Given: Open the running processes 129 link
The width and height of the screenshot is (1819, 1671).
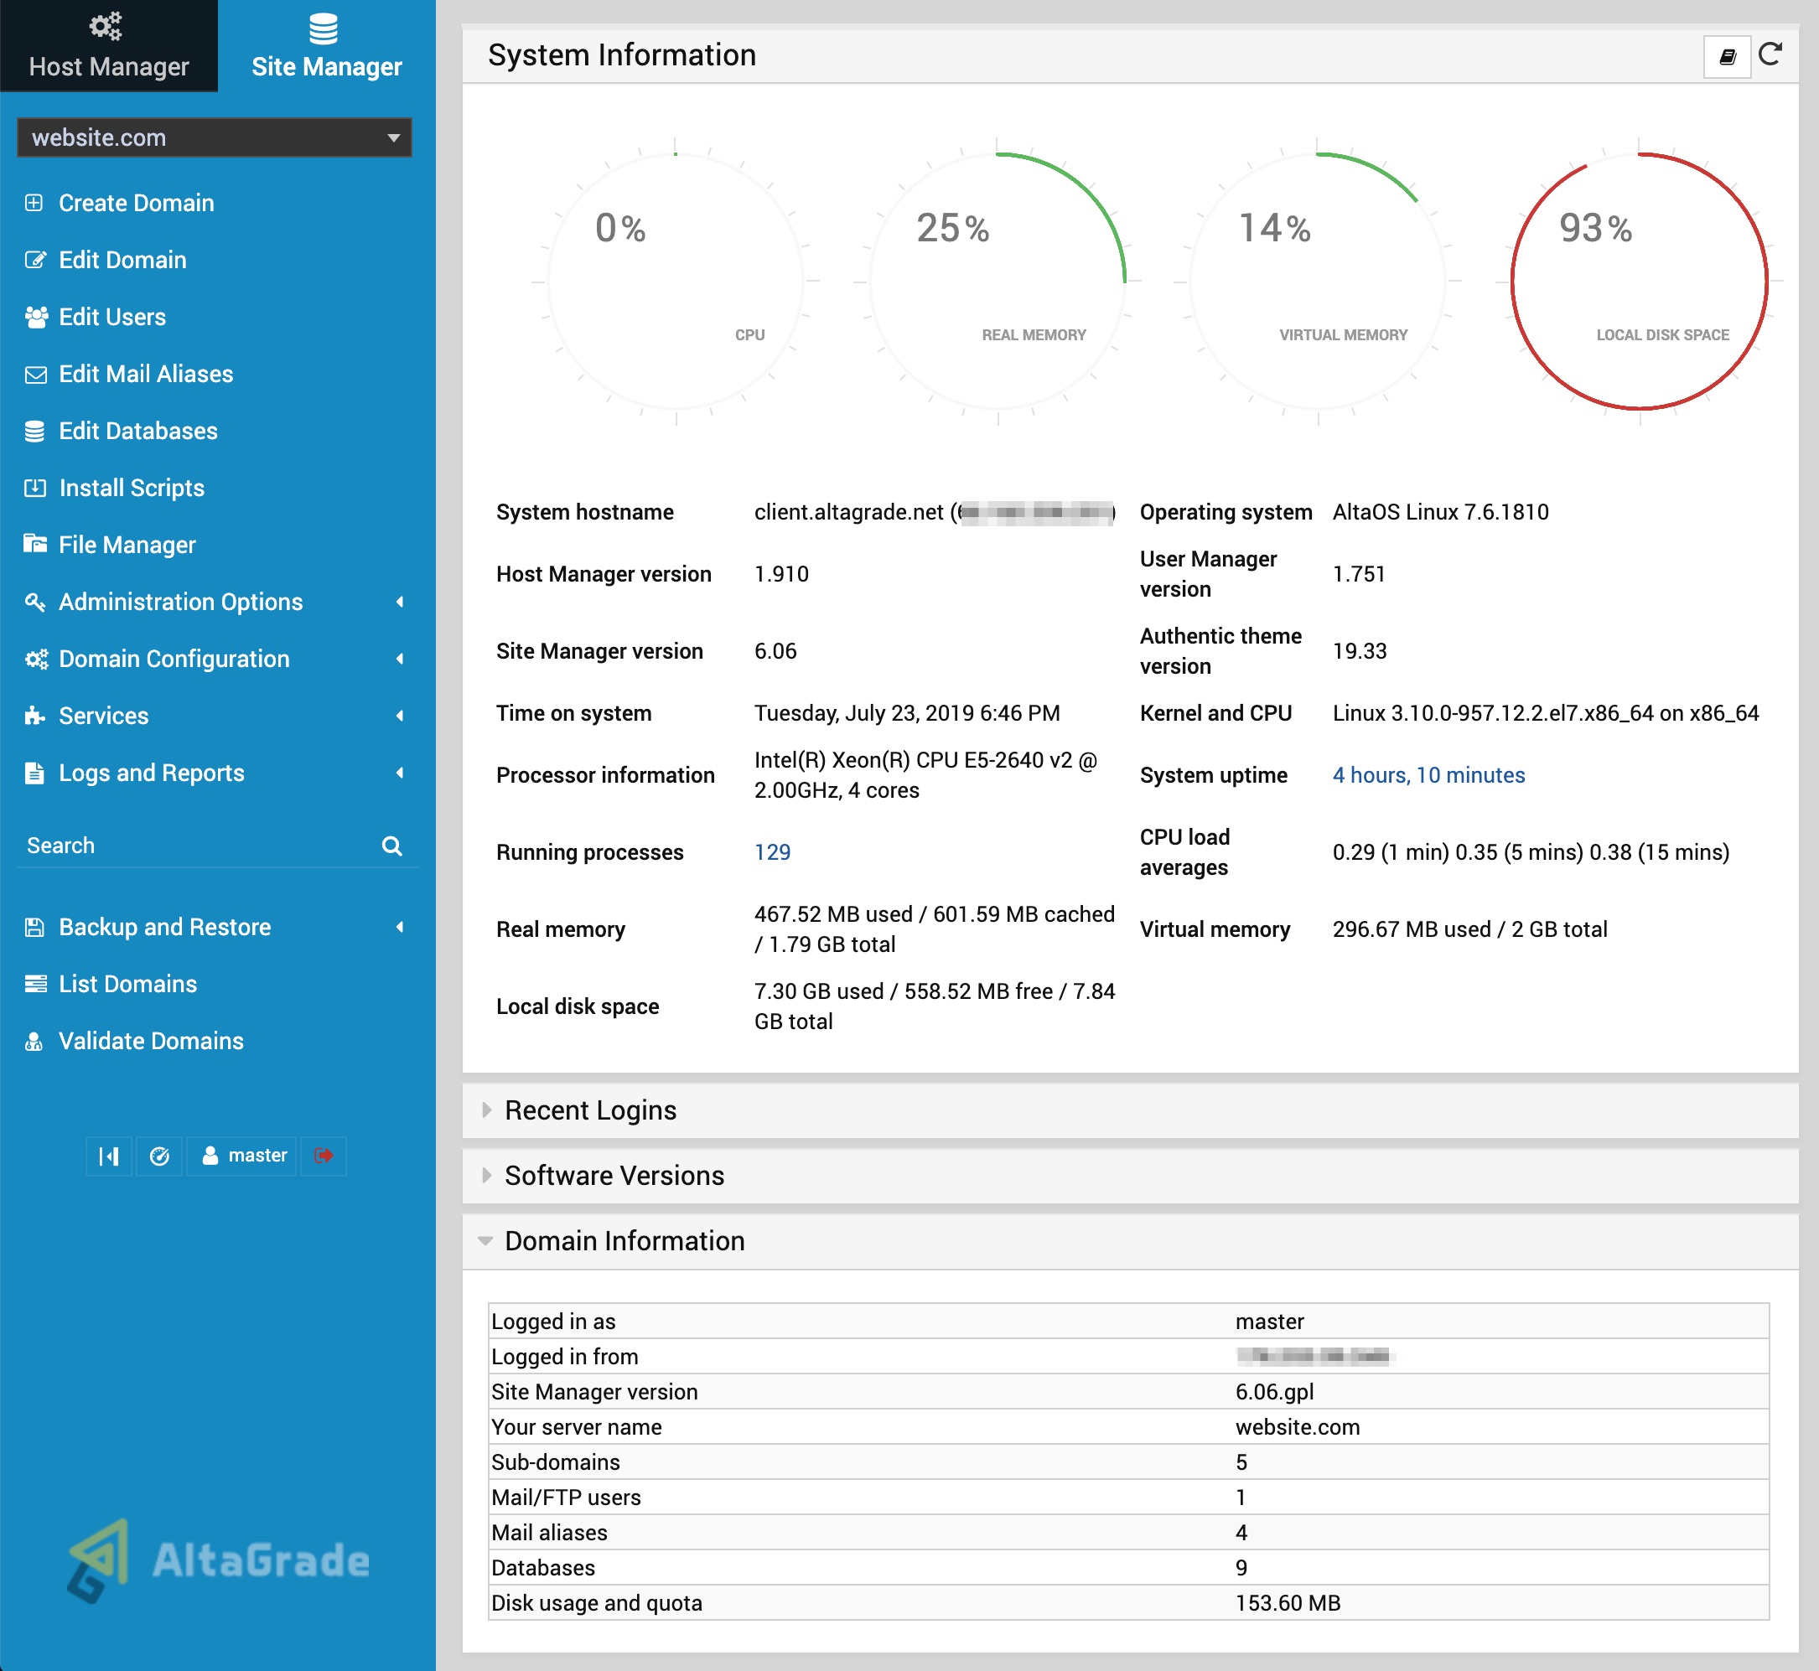Looking at the screenshot, I should 773,851.
